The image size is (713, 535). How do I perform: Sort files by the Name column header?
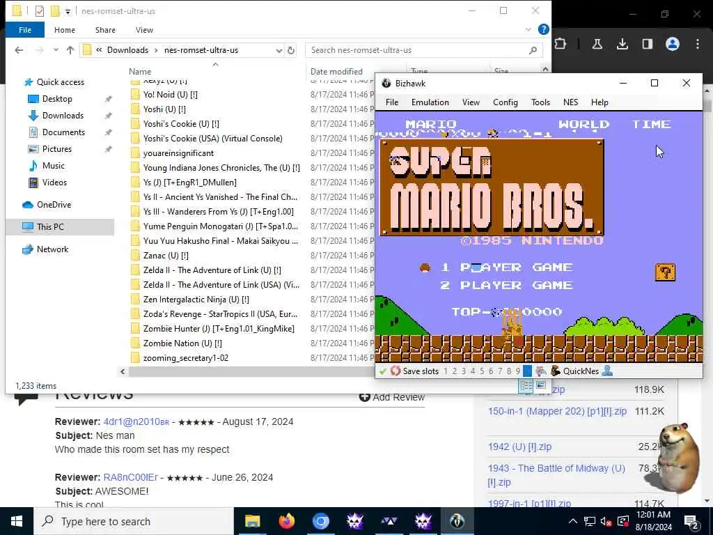pyautogui.click(x=139, y=72)
